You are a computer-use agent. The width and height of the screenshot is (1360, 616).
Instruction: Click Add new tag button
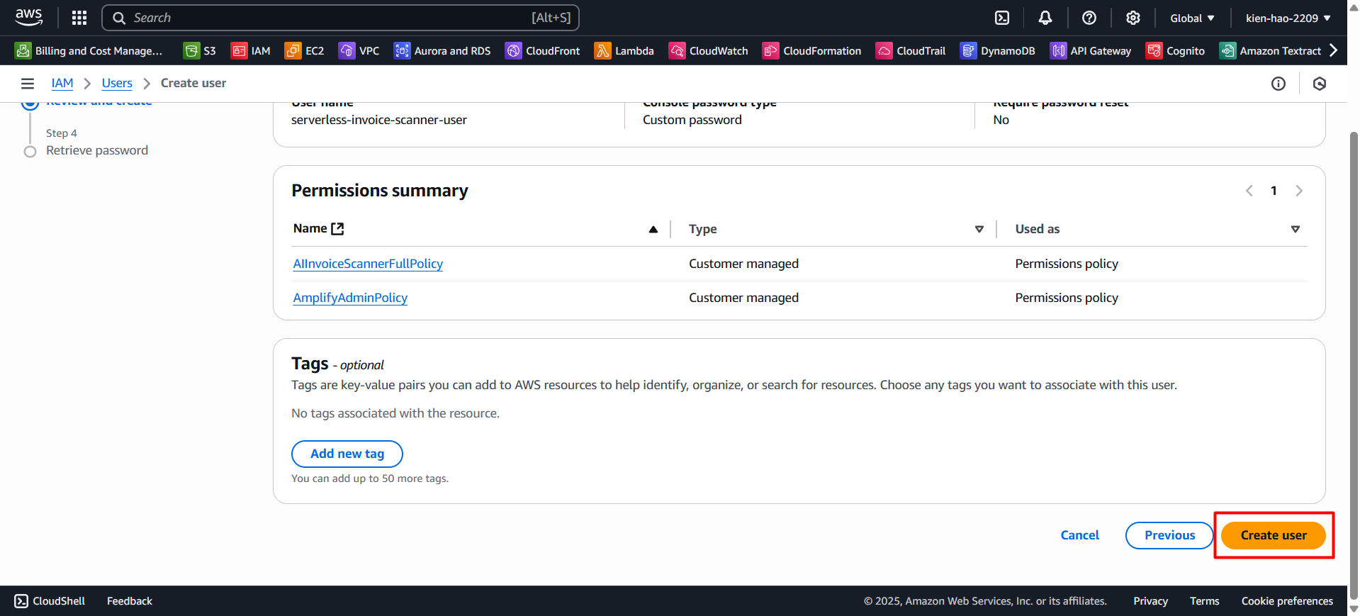pyautogui.click(x=347, y=454)
